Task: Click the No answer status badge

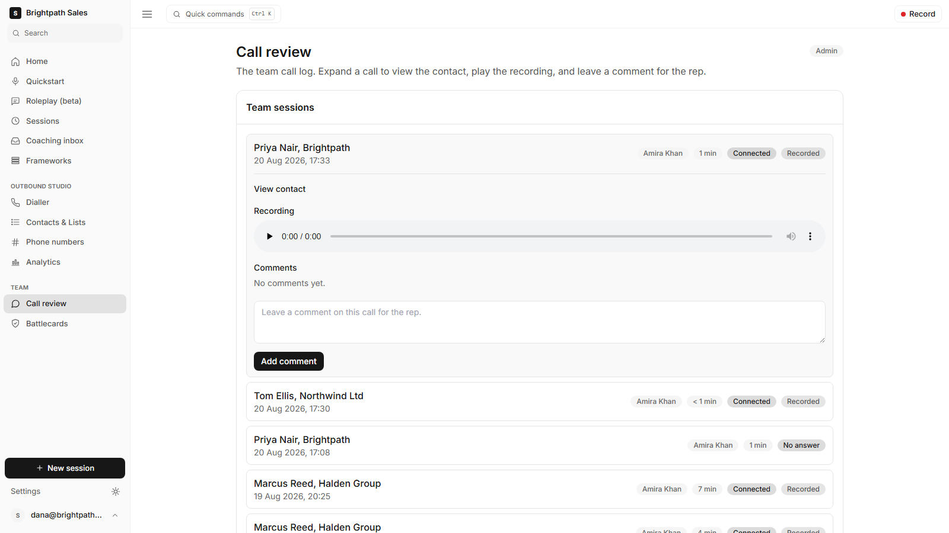Action: coord(801,445)
